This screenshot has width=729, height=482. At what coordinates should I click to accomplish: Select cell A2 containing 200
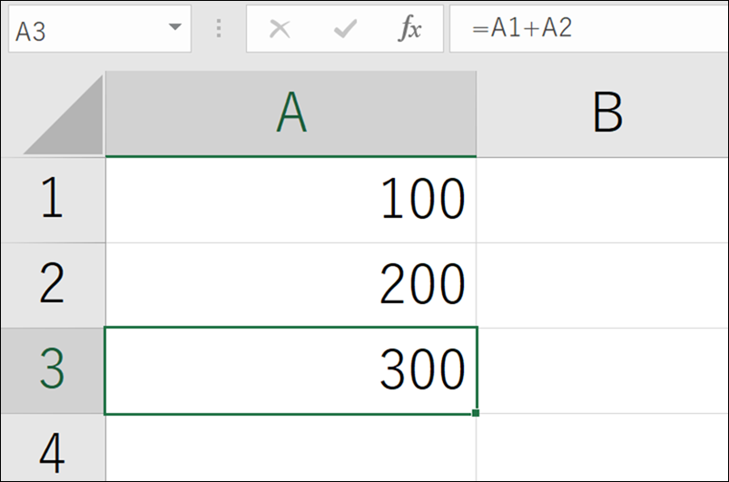pos(291,285)
